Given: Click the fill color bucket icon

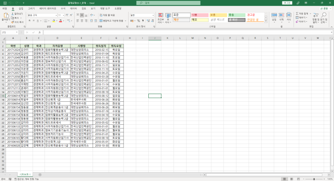Looking at the screenshot, I should pyautogui.click(x=53, y=21).
